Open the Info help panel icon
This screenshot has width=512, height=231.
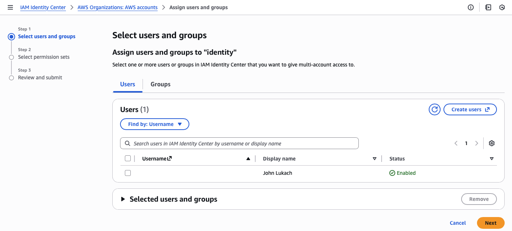(x=470, y=7)
